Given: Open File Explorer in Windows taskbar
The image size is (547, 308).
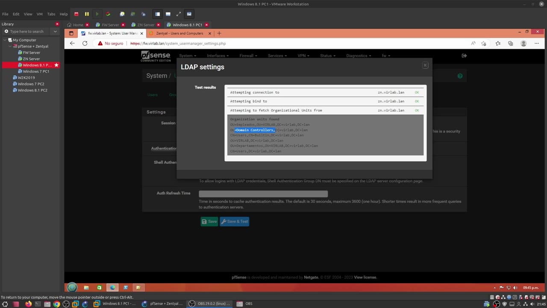Looking at the screenshot, I should pyautogui.click(x=86, y=287).
